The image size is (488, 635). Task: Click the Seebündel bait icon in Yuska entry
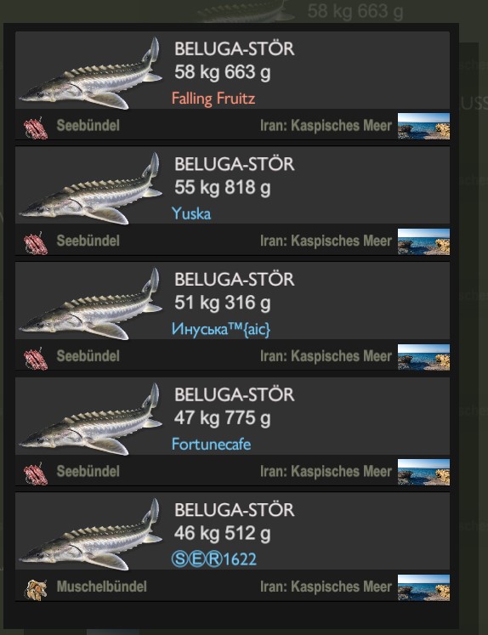(36, 243)
